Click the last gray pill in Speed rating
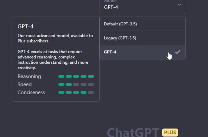Screen dimensions: 208x137 [x=91, y=84]
